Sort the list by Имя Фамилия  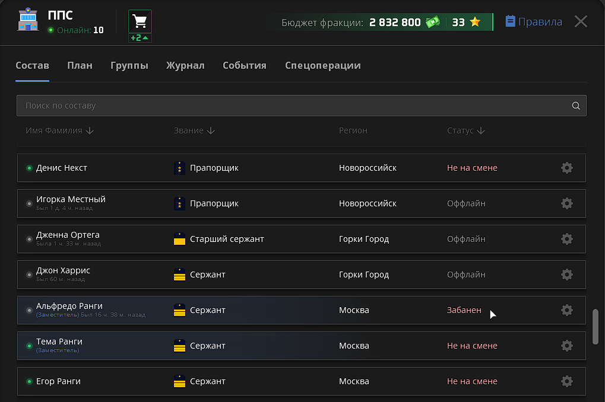(59, 130)
